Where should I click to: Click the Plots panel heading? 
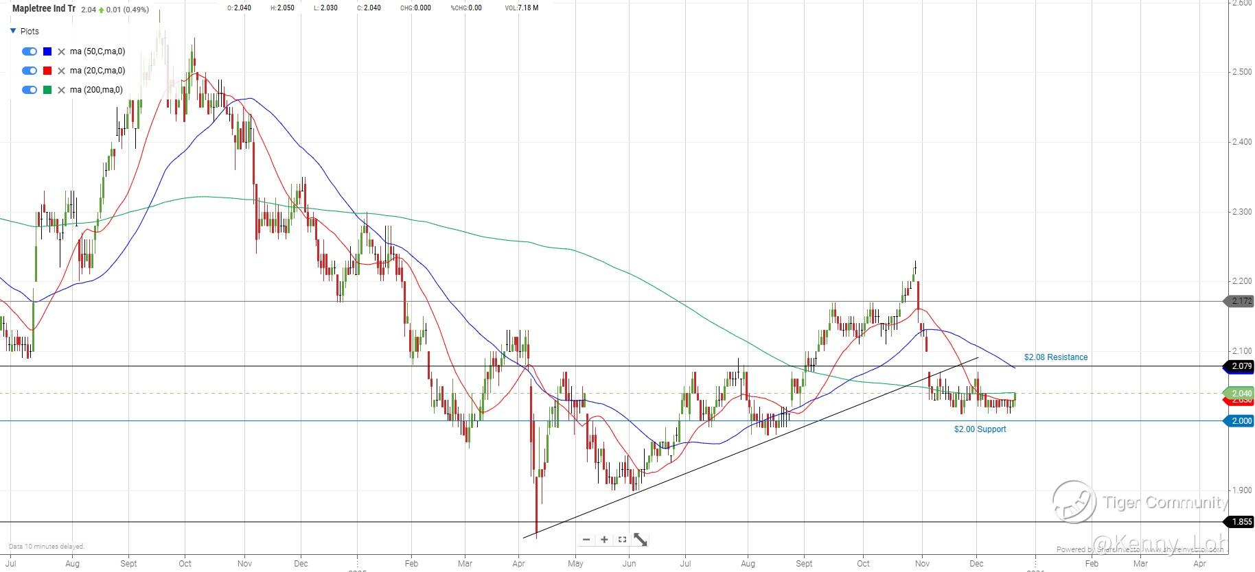(30, 32)
